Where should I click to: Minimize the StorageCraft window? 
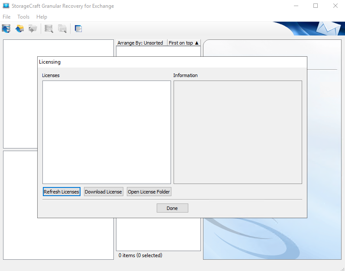click(x=296, y=6)
